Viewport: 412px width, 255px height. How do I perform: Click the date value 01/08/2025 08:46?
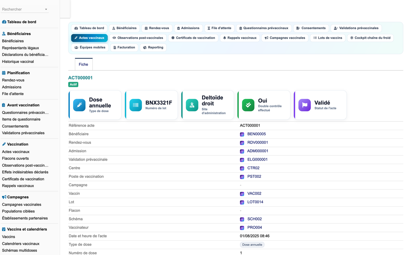(x=254, y=236)
